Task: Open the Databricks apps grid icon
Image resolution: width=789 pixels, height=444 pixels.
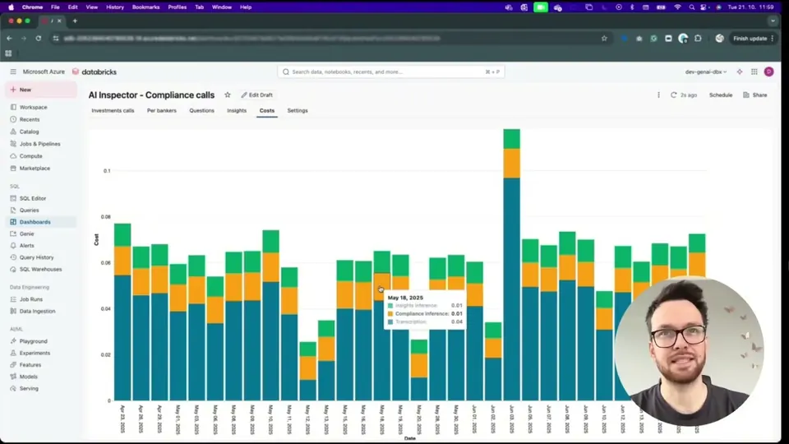Action: pos(754,72)
